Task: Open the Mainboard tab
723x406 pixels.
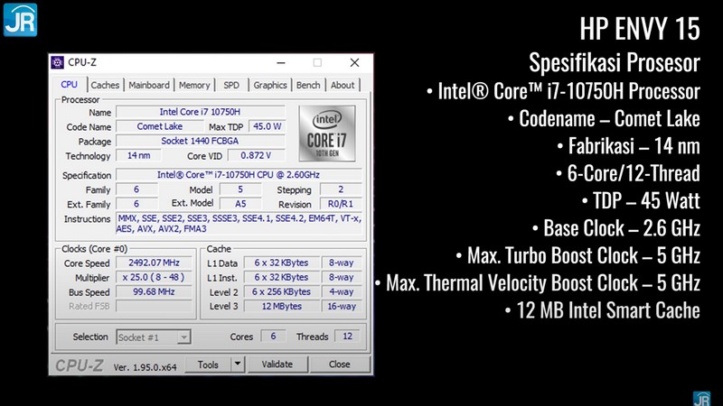Action: pyautogui.click(x=148, y=86)
